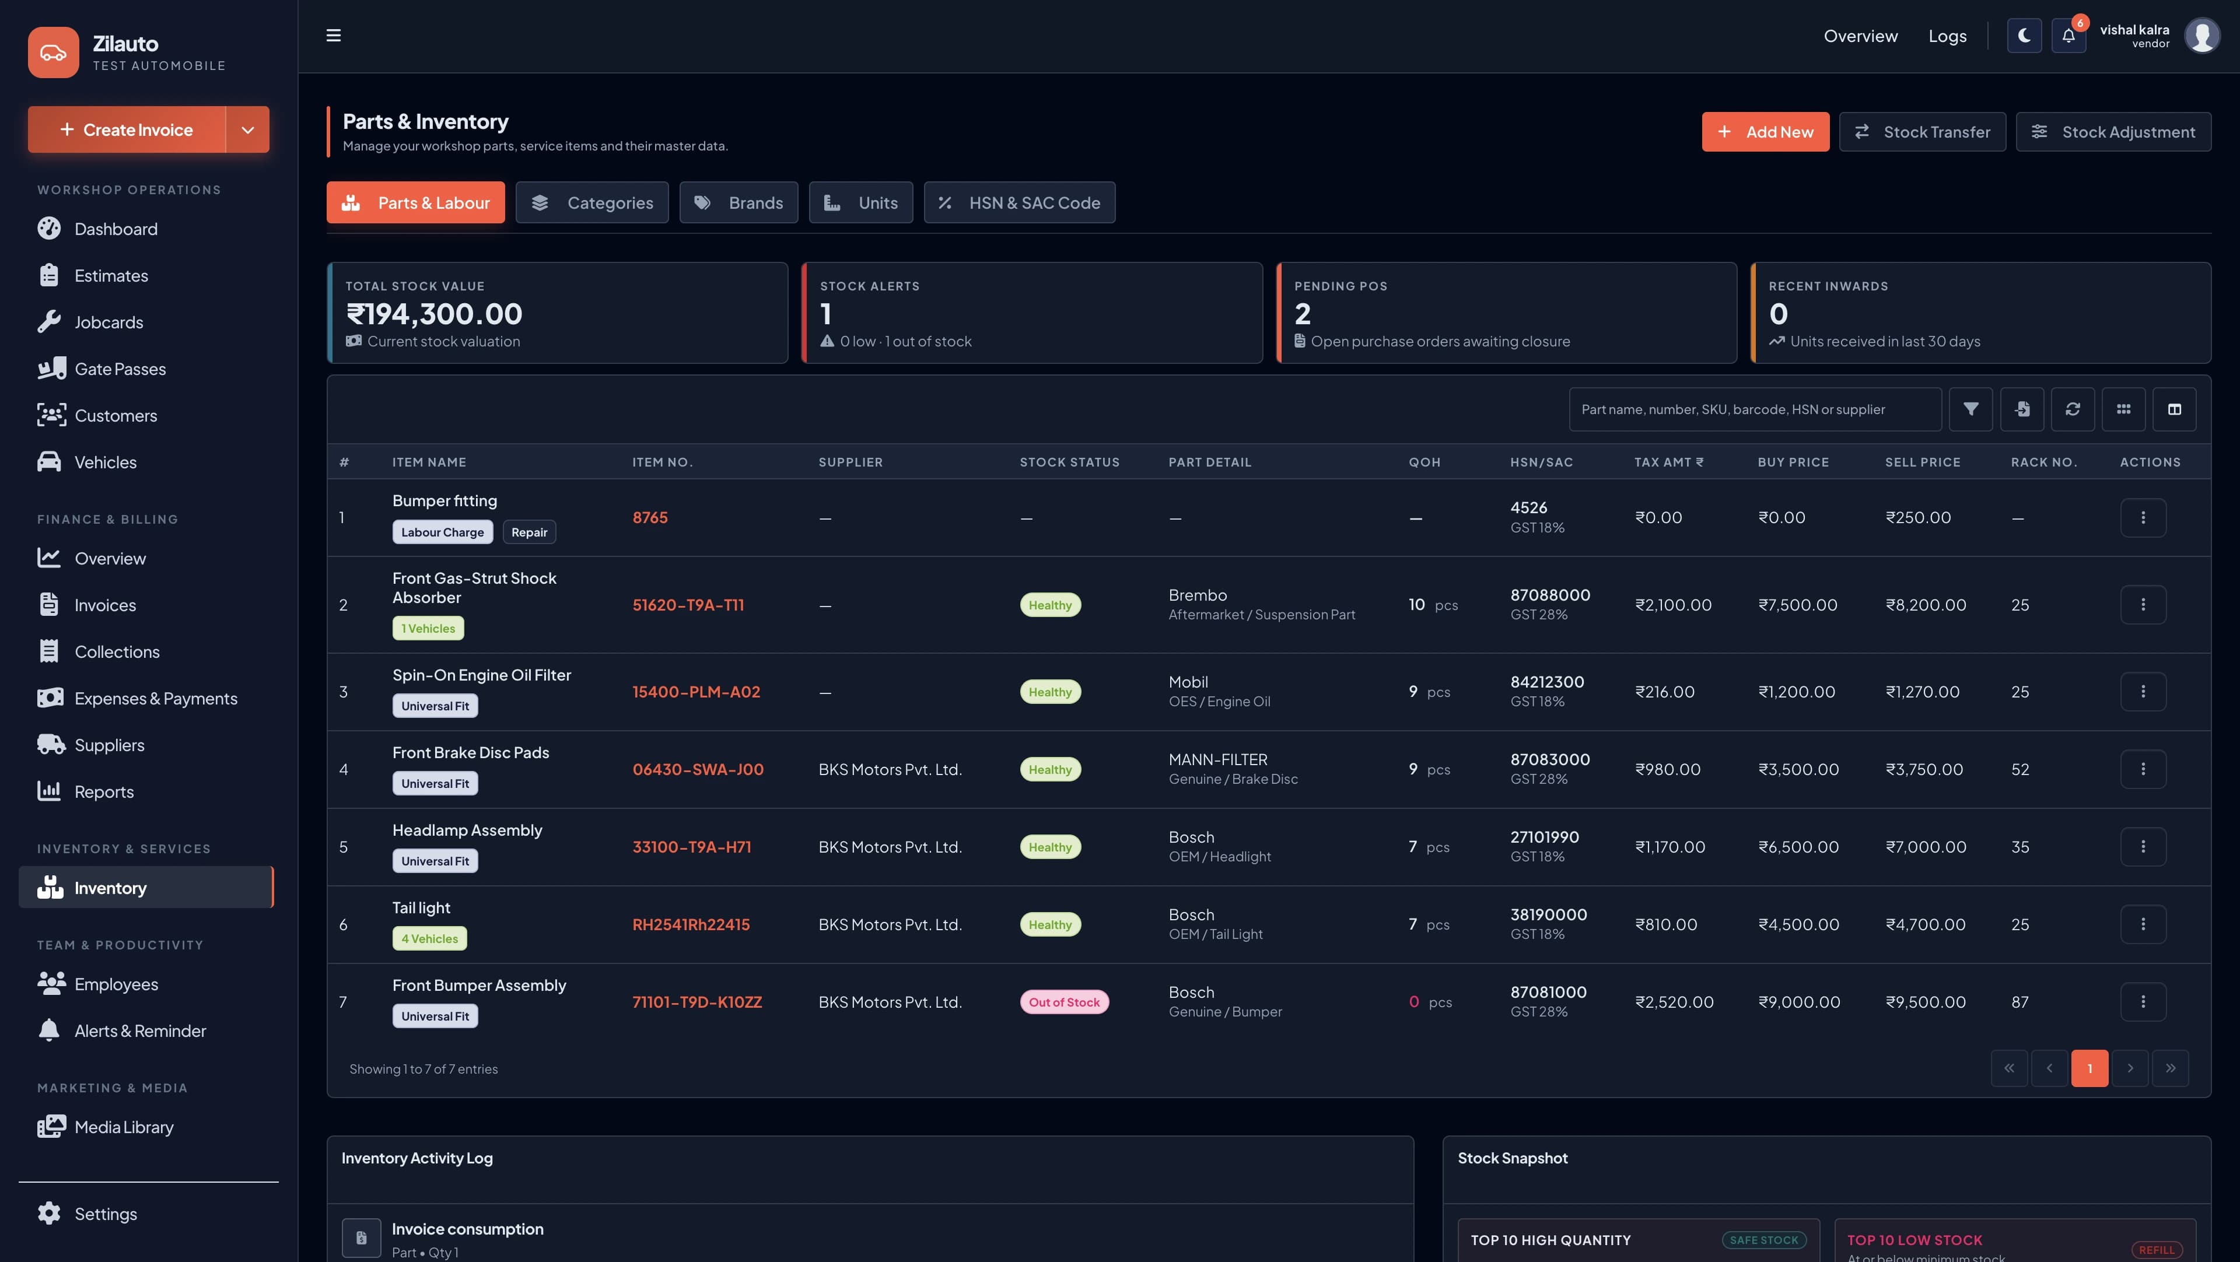The width and height of the screenshot is (2240, 1262).
Task: Open Stock Transfer
Action: click(x=1922, y=132)
